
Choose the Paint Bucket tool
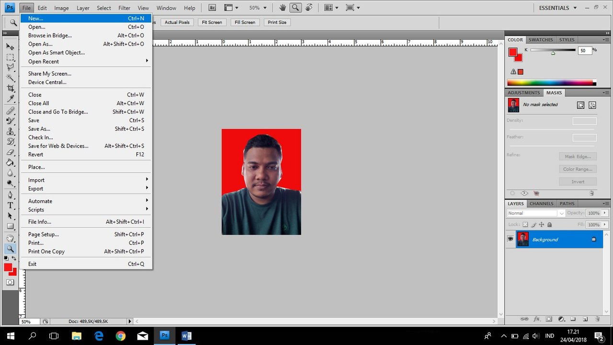[10, 163]
